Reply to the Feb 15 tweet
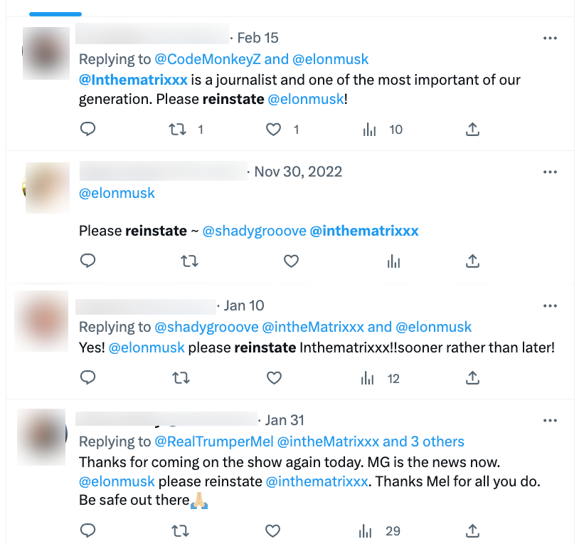The width and height of the screenshot is (579, 544). (x=87, y=129)
